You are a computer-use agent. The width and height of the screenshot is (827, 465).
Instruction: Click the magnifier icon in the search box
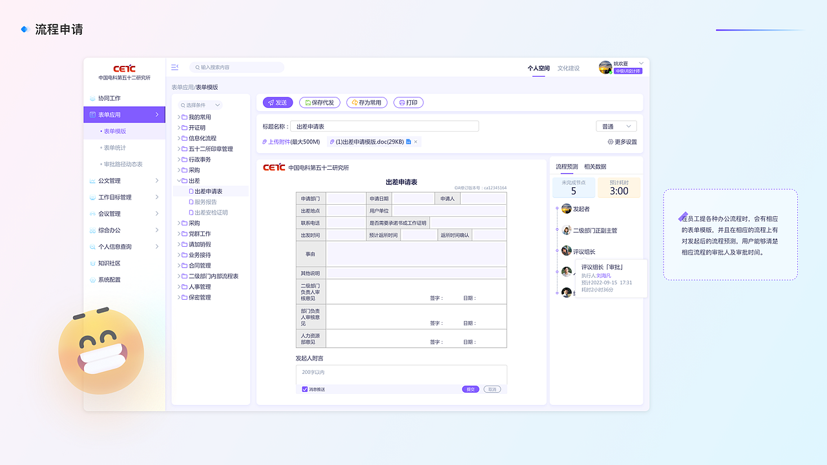click(x=196, y=67)
